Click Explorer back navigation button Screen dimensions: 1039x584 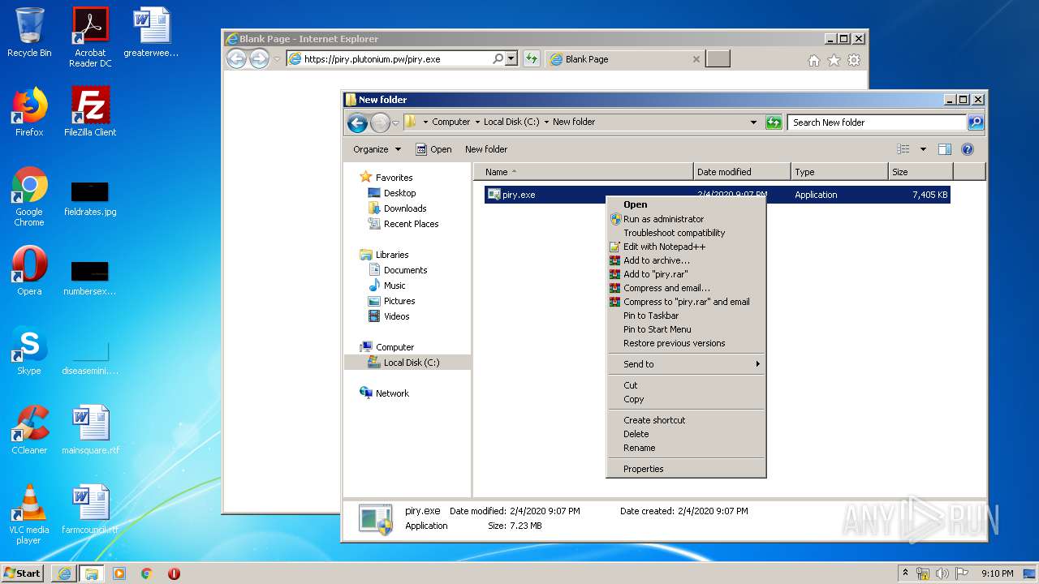357,122
